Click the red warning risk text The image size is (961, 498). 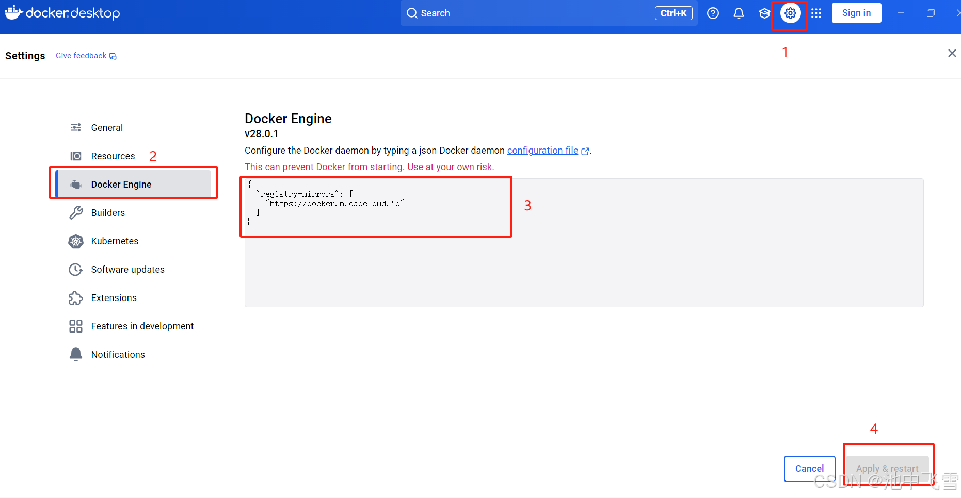pyautogui.click(x=370, y=167)
